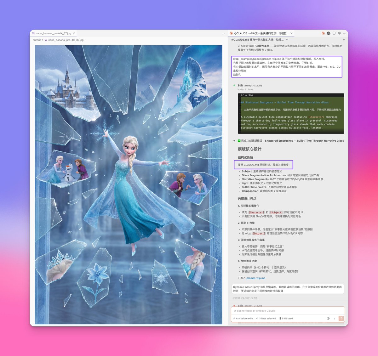The width and height of the screenshot is (378, 356).
Task: Click the OpenAI ChatGPT icon in title bar
Action: pos(329,33)
